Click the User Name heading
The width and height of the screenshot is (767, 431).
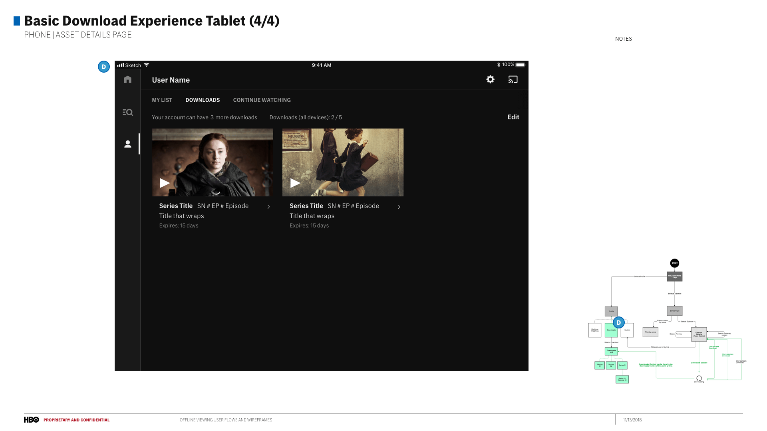(x=171, y=80)
